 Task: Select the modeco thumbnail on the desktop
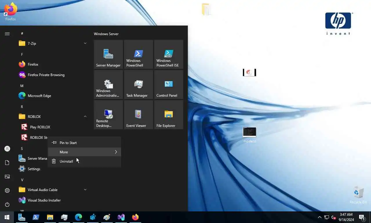pos(250,135)
